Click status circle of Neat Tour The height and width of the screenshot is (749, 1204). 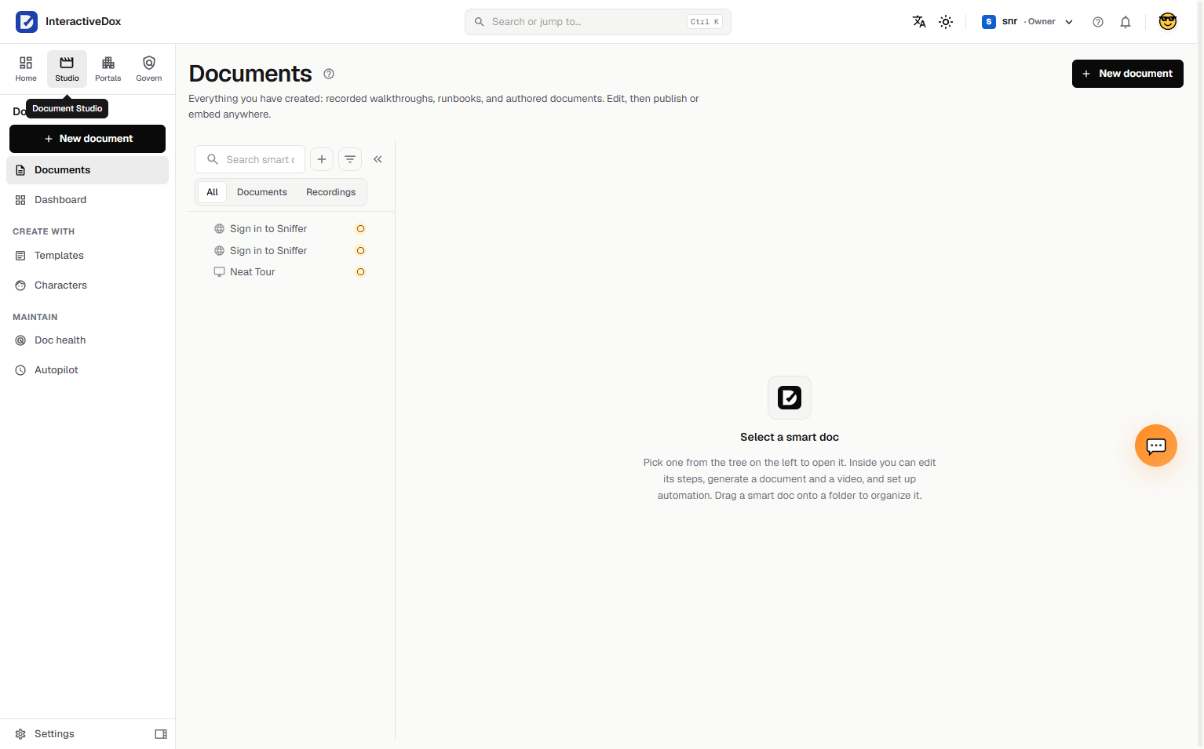click(x=360, y=272)
